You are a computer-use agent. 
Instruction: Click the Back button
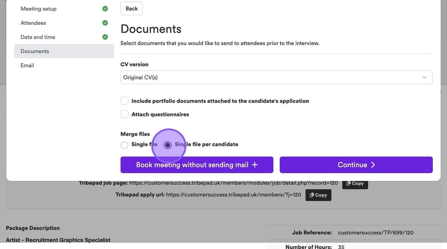click(x=132, y=9)
